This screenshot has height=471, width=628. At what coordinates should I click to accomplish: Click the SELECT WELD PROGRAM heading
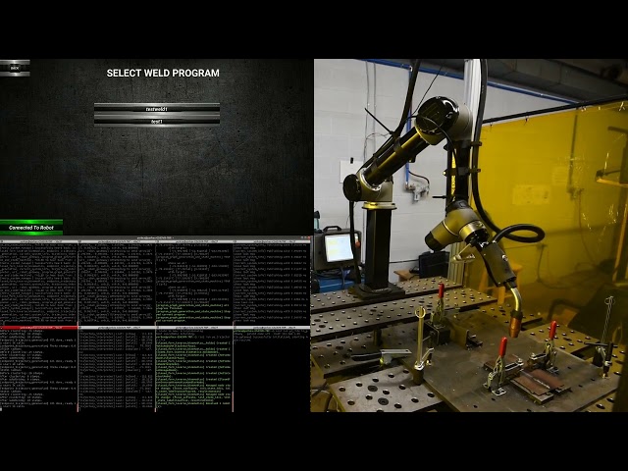point(163,73)
